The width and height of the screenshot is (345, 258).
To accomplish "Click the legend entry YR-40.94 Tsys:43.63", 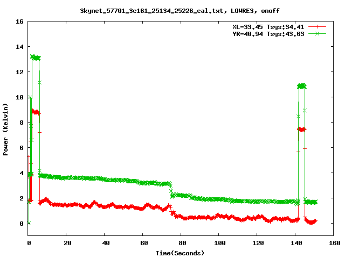I will [x=268, y=34].
